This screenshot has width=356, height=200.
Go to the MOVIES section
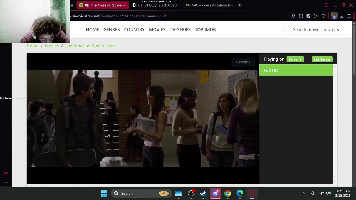(157, 29)
